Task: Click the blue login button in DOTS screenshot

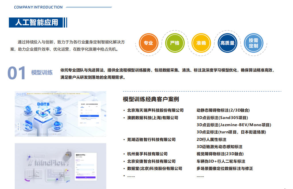Action: (x=89, y=116)
